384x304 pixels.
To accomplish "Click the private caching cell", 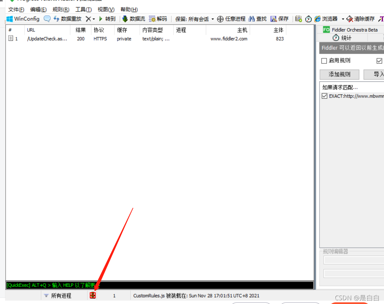I will click(x=124, y=39).
